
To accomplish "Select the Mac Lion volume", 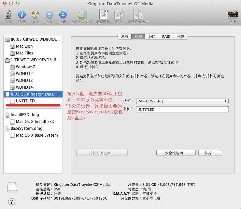I will tap(33, 46).
